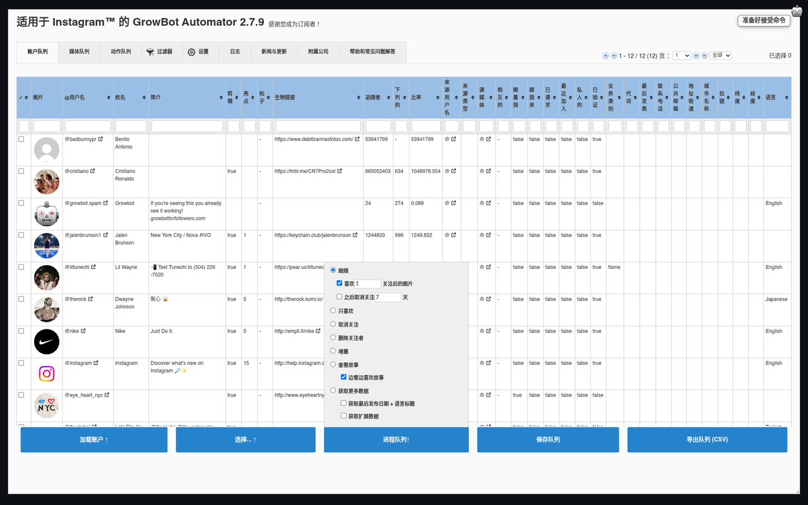Click the 导出队列 (CSV) button

click(707, 440)
